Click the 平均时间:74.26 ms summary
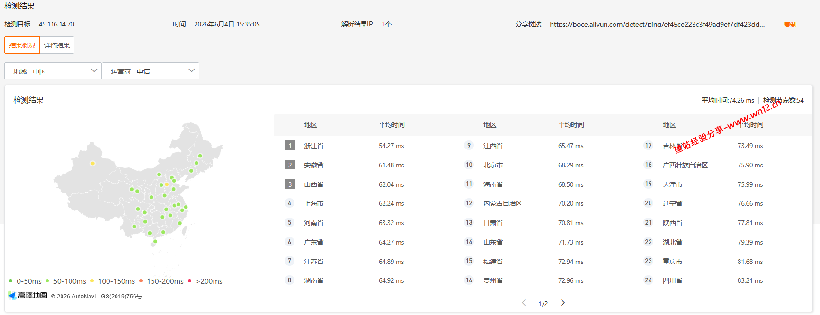 (x=728, y=100)
